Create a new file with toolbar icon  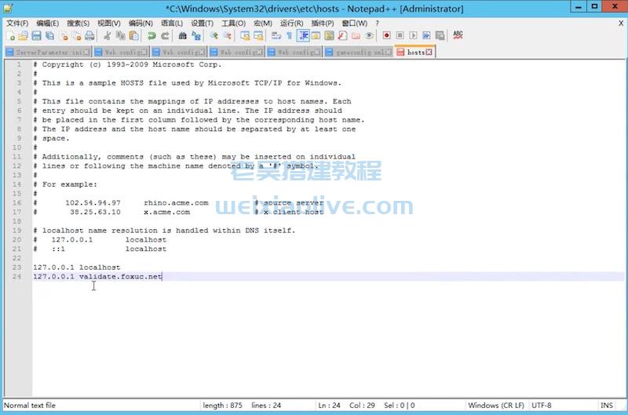(x=10, y=36)
